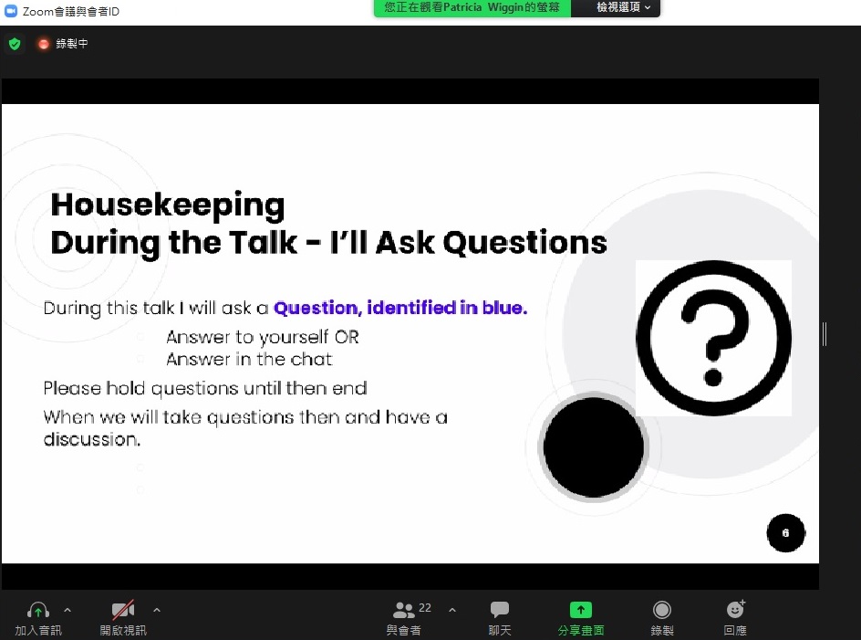Click the blue 'Question, identified in blue.' text
This screenshot has height=640, width=861.
pos(400,309)
